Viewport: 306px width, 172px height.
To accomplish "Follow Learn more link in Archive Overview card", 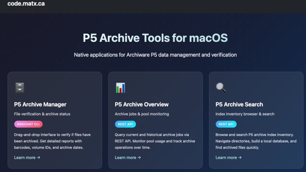I will pos(128,158).
